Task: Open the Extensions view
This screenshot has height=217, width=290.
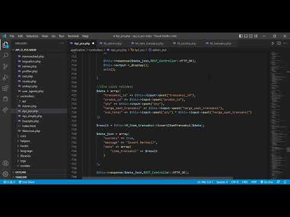Action: point(5,88)
